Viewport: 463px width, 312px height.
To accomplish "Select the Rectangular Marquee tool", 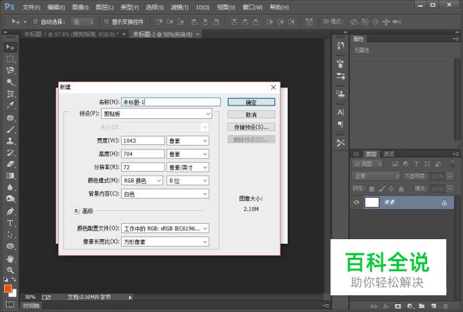I will tap(10, 59).
